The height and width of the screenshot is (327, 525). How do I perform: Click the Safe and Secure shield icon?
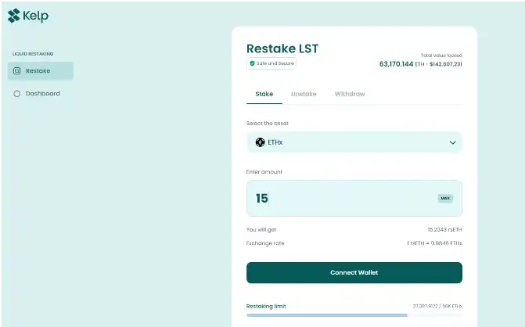tap(252, 63)
